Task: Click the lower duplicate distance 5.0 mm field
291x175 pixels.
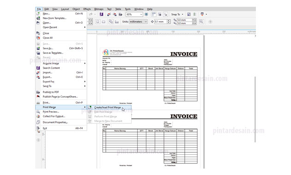Action: point(184,23)
